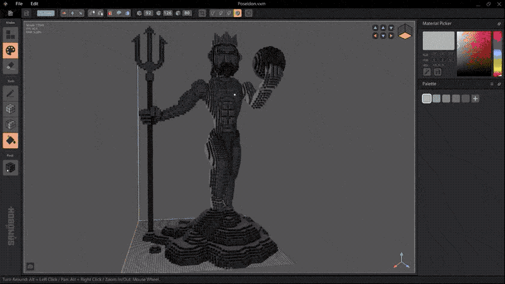This screenshot has height=284, width=505.
Task: Select the third palette swatch
Action: (x=446, y=98)
